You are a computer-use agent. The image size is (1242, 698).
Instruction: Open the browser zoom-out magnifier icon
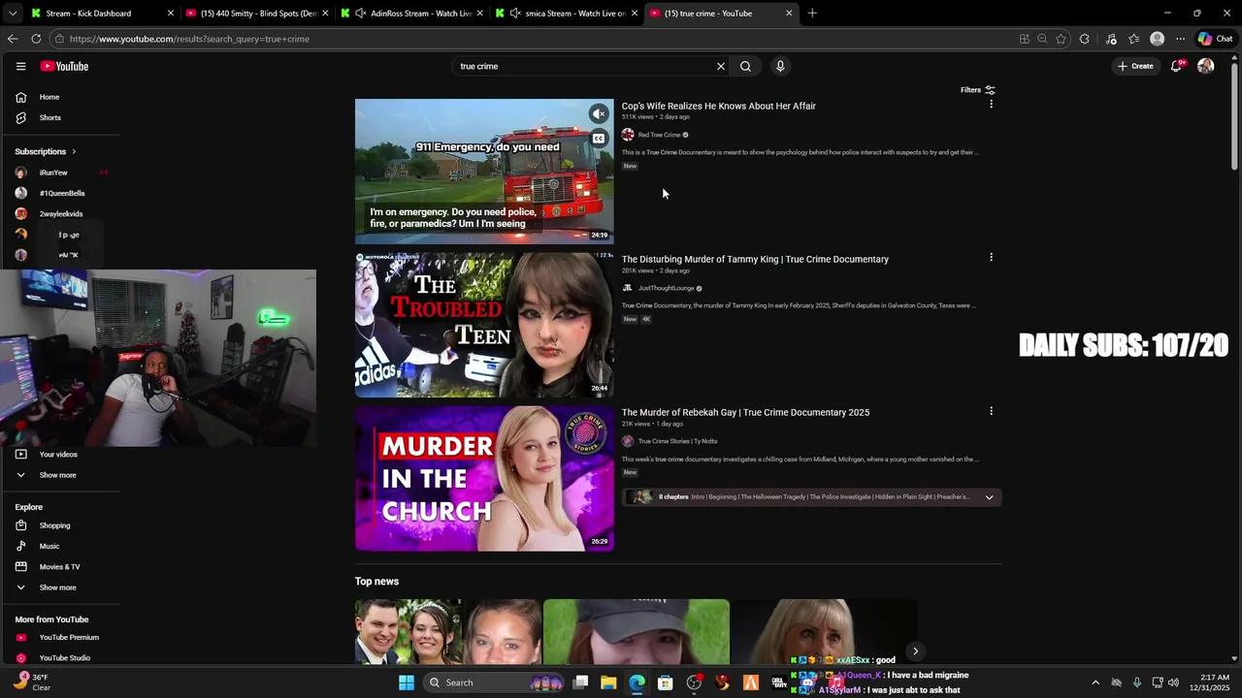click(1042, 39)
